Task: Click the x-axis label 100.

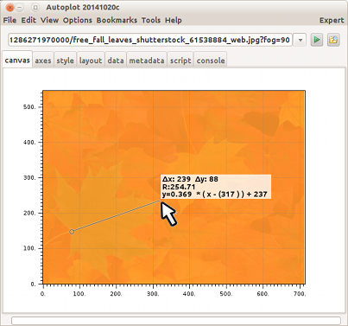Action: 79,294
